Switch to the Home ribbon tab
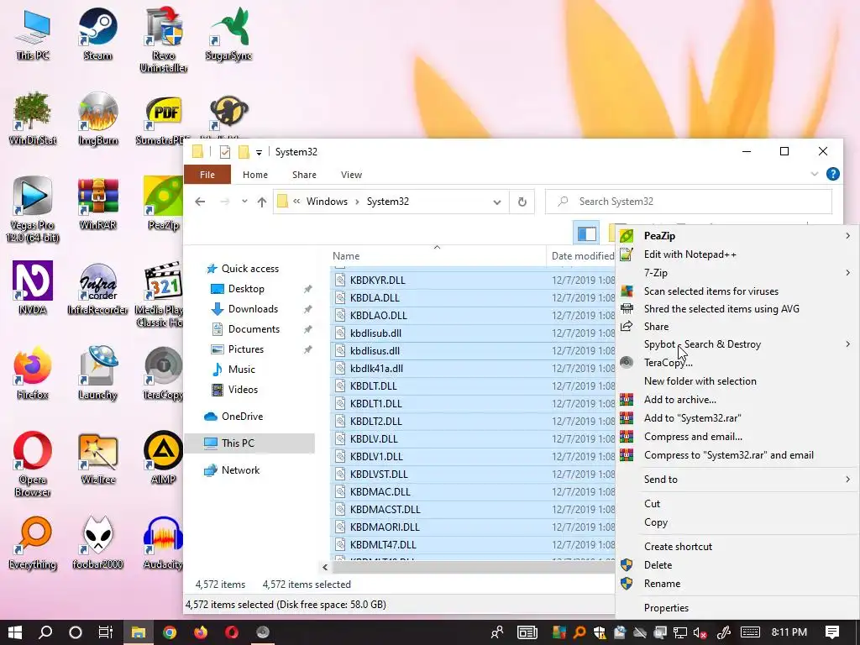The height and width of the screenshot is (645, 860). click(255, 175)
